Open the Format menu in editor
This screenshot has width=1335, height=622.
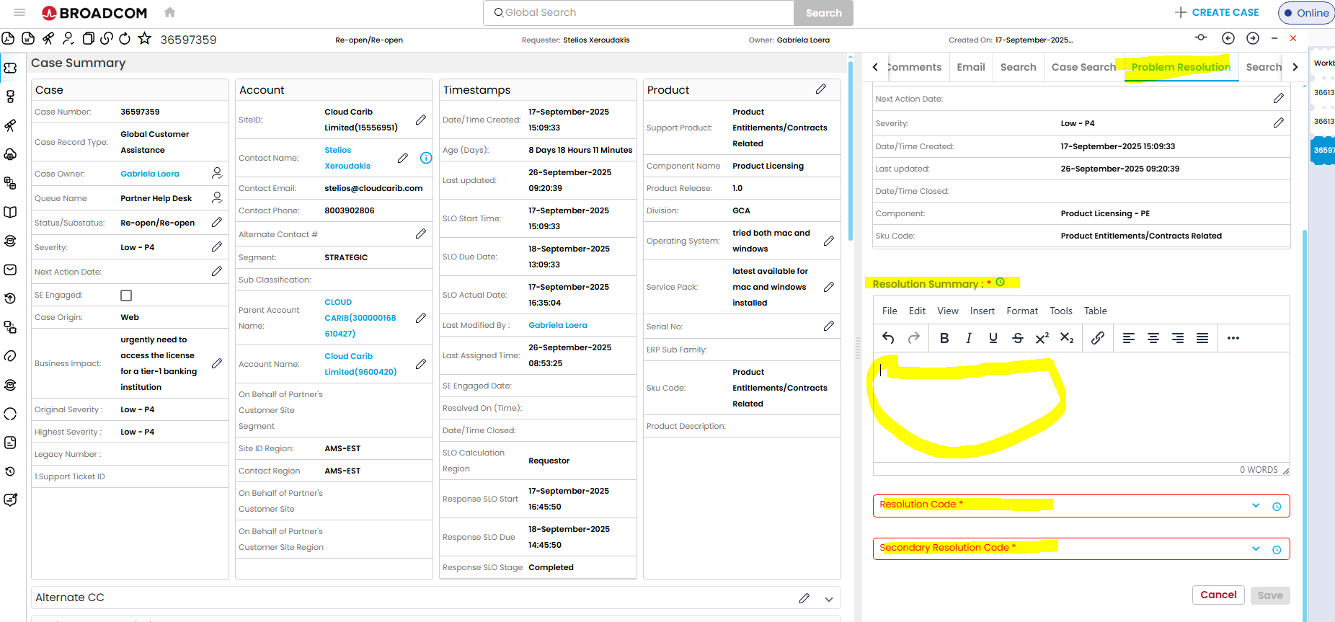point(1022,311)
